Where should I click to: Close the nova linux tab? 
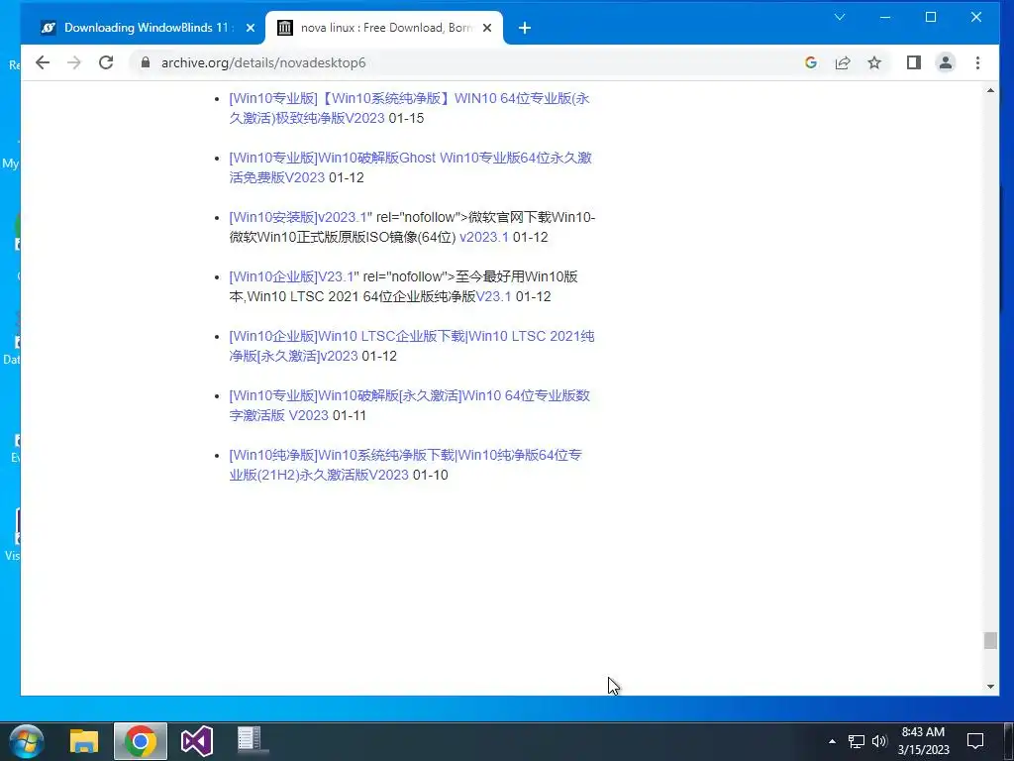pyautogui.click(x=487, y=28)
